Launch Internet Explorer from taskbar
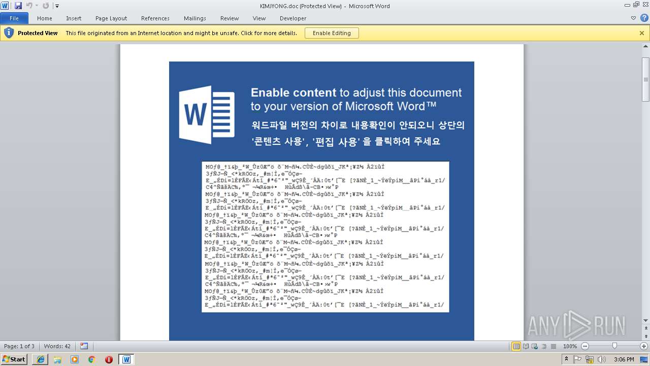 pos(40,359)
